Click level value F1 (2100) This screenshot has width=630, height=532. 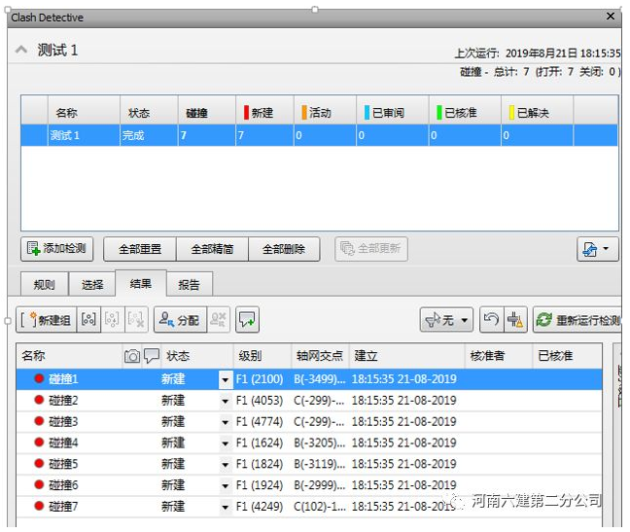click(260, 379)
